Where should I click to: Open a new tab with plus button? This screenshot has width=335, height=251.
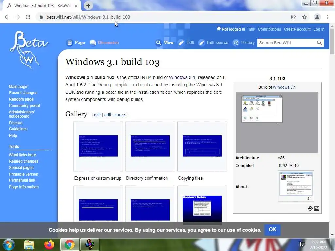[88, 6]
